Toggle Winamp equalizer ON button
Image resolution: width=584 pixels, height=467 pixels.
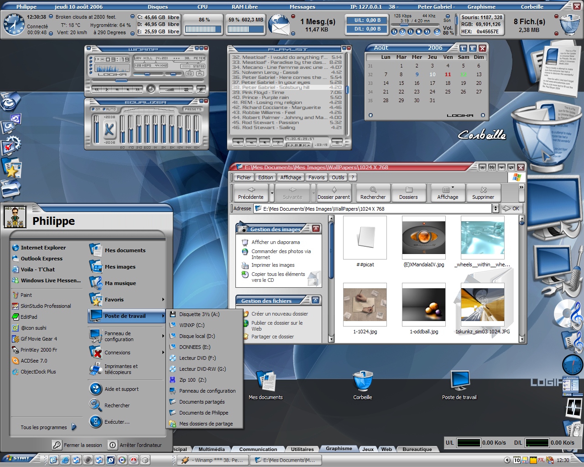[x=96, y=109]
